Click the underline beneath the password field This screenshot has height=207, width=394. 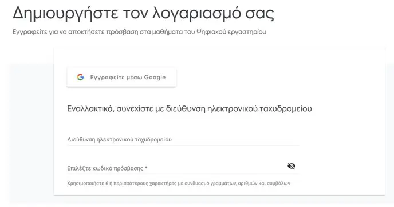tap(183, 174)
